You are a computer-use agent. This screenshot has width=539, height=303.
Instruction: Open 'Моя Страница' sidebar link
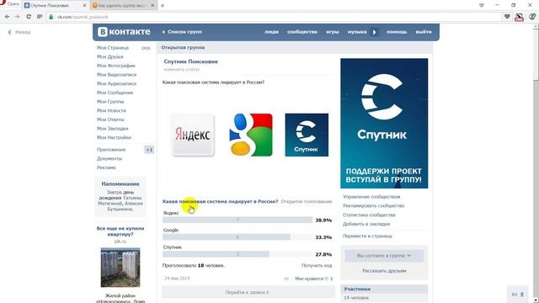click(x=113, y=48)
